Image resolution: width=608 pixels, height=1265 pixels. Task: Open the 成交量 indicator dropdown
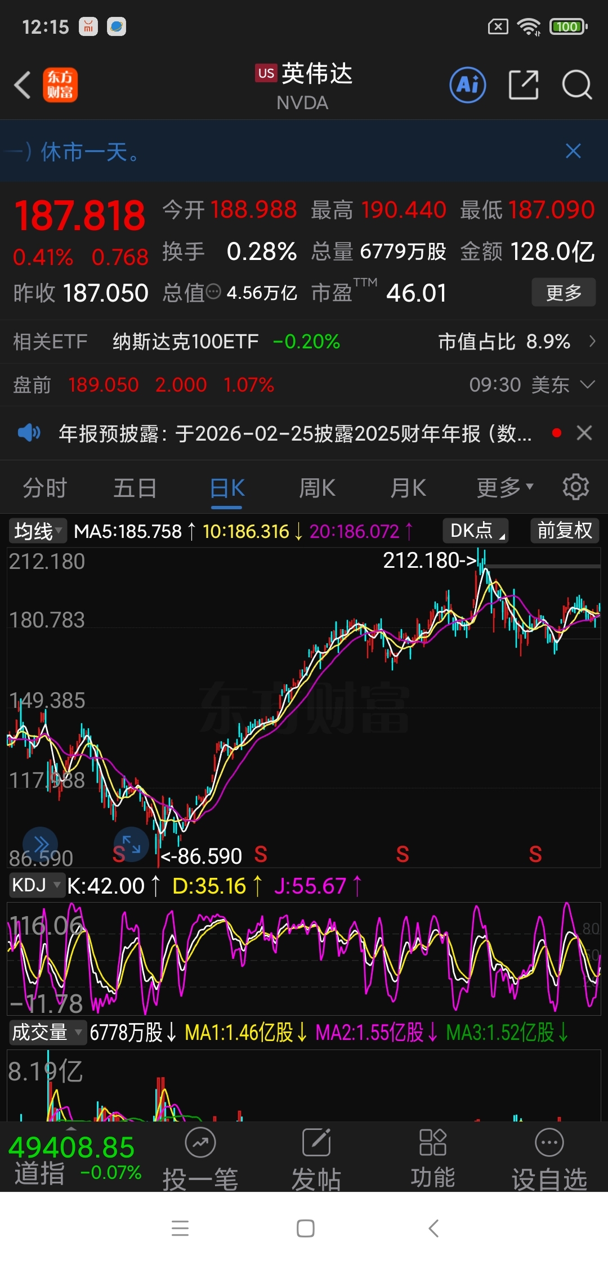[x=47, y=1032]
